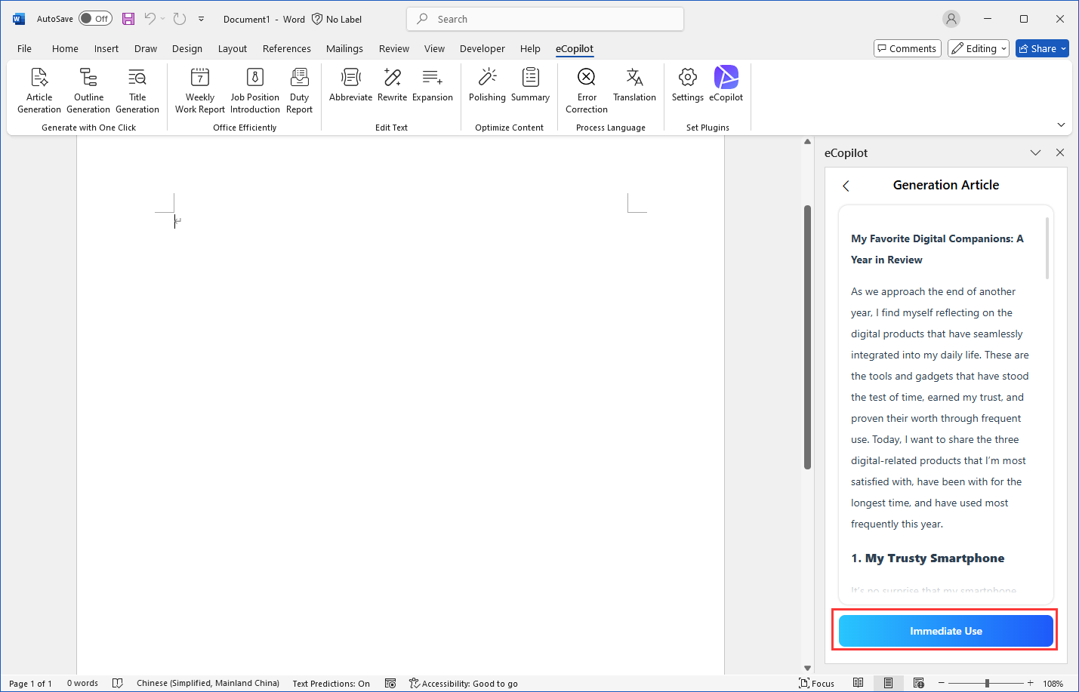Switch to the eCopilot ribbon tab
The height and width of the screenshot is (692, 1079).
[x=575, y=48]
